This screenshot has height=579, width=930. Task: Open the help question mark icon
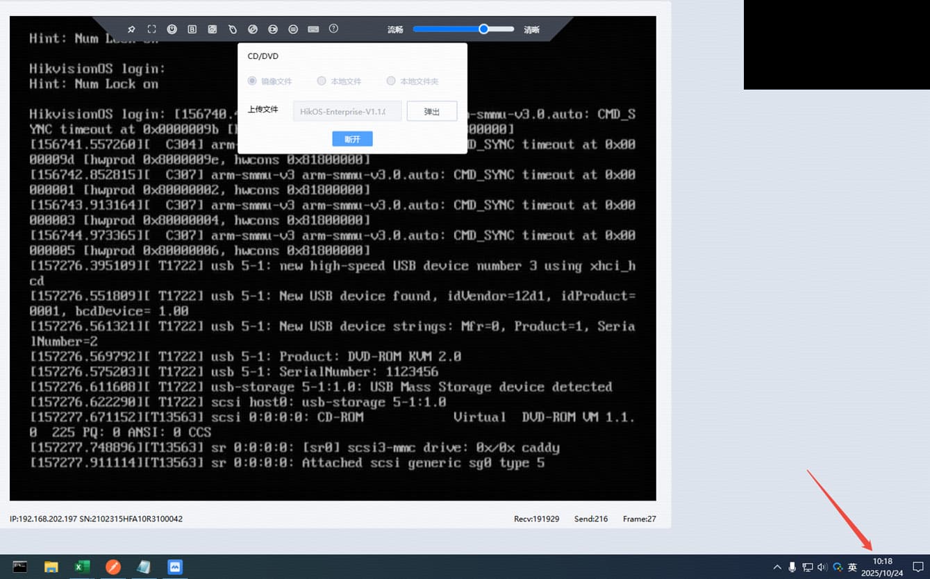(x=333, y=29)
